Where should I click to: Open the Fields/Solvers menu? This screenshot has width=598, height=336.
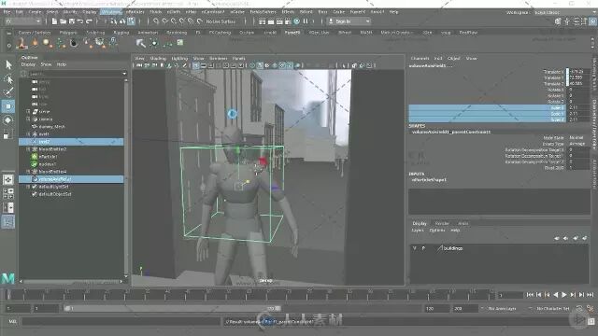click(263, 12)
